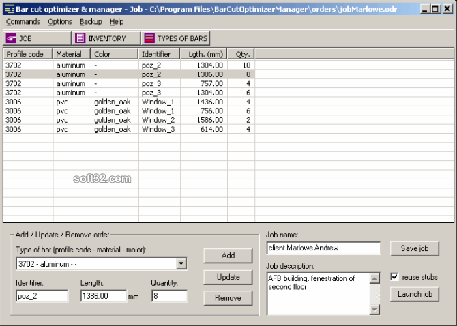This screenshot has width=457, height=326.
Task: Select Window_1 row with length 1436.00
Action: pyautogui.click(x=129, y=102)
